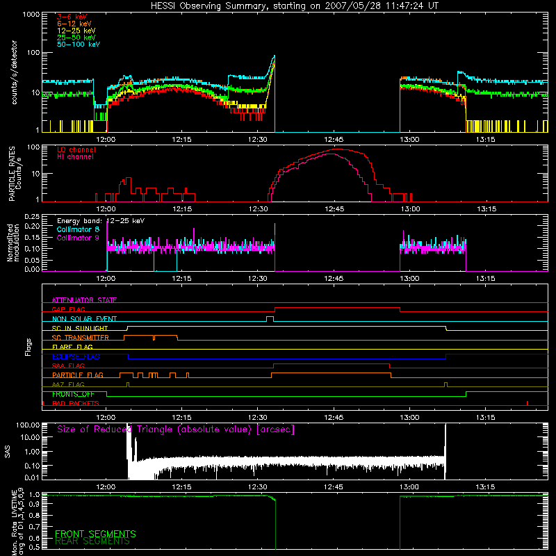Click the ECLIPSE FLAG label
The width and height of the screenshot is (556, 556).
click(76, 357)
